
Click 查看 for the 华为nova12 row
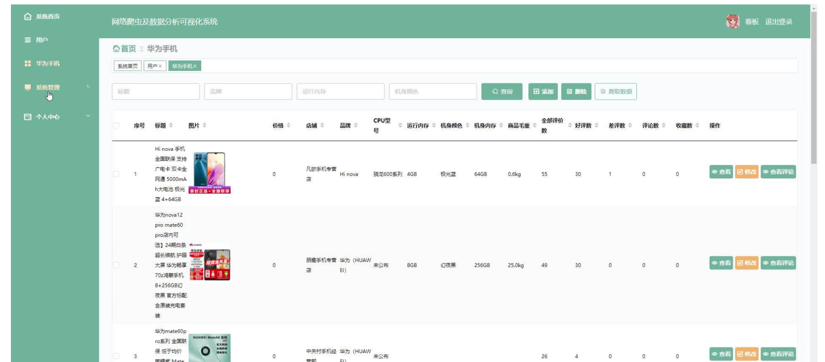pos(721,263)
